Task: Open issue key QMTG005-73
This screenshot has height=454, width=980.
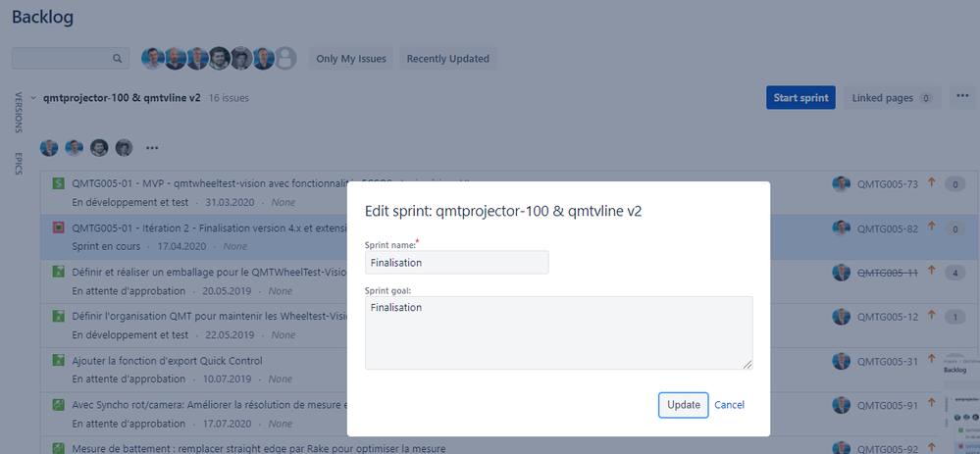Action: point(888,184)
